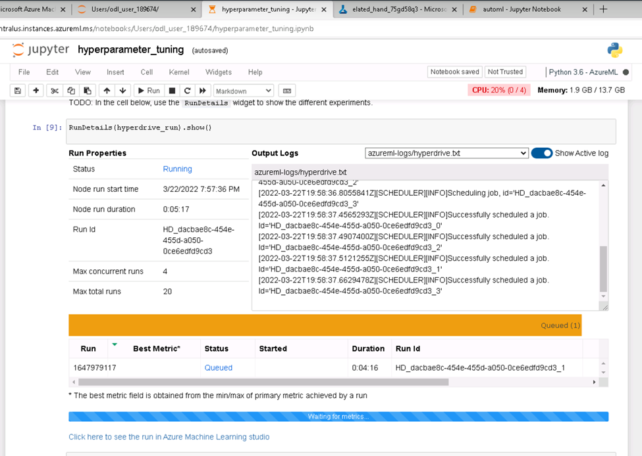Sort by the Duration column header
Image resolution: width=642 pixels, height=456 pixels.
pyautogui.click(x=368, y=348)
